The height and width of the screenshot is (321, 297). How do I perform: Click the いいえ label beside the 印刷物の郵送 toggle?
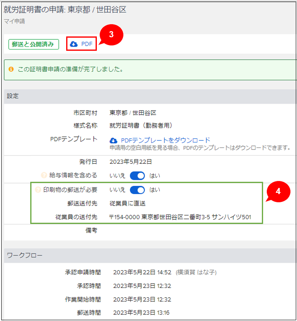[117, 190]
